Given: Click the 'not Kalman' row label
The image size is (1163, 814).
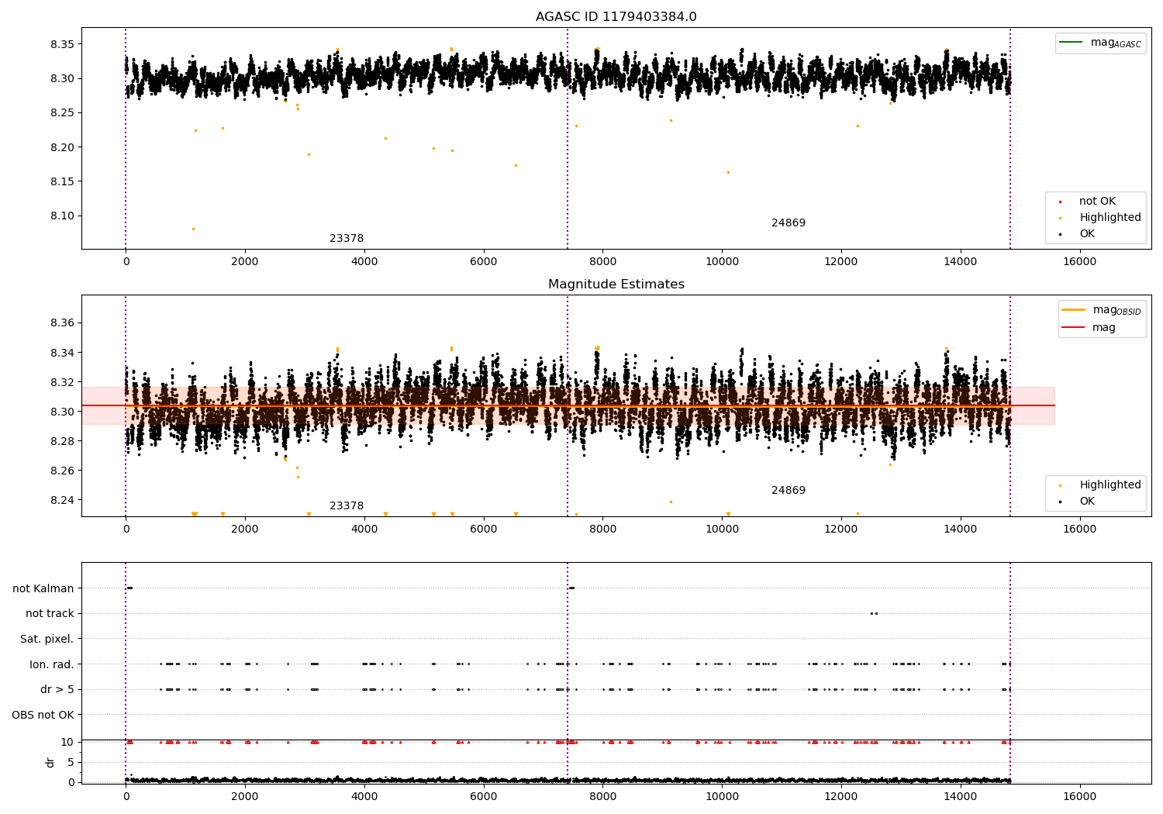Looking at the screenshot, I should click(43, 588).
